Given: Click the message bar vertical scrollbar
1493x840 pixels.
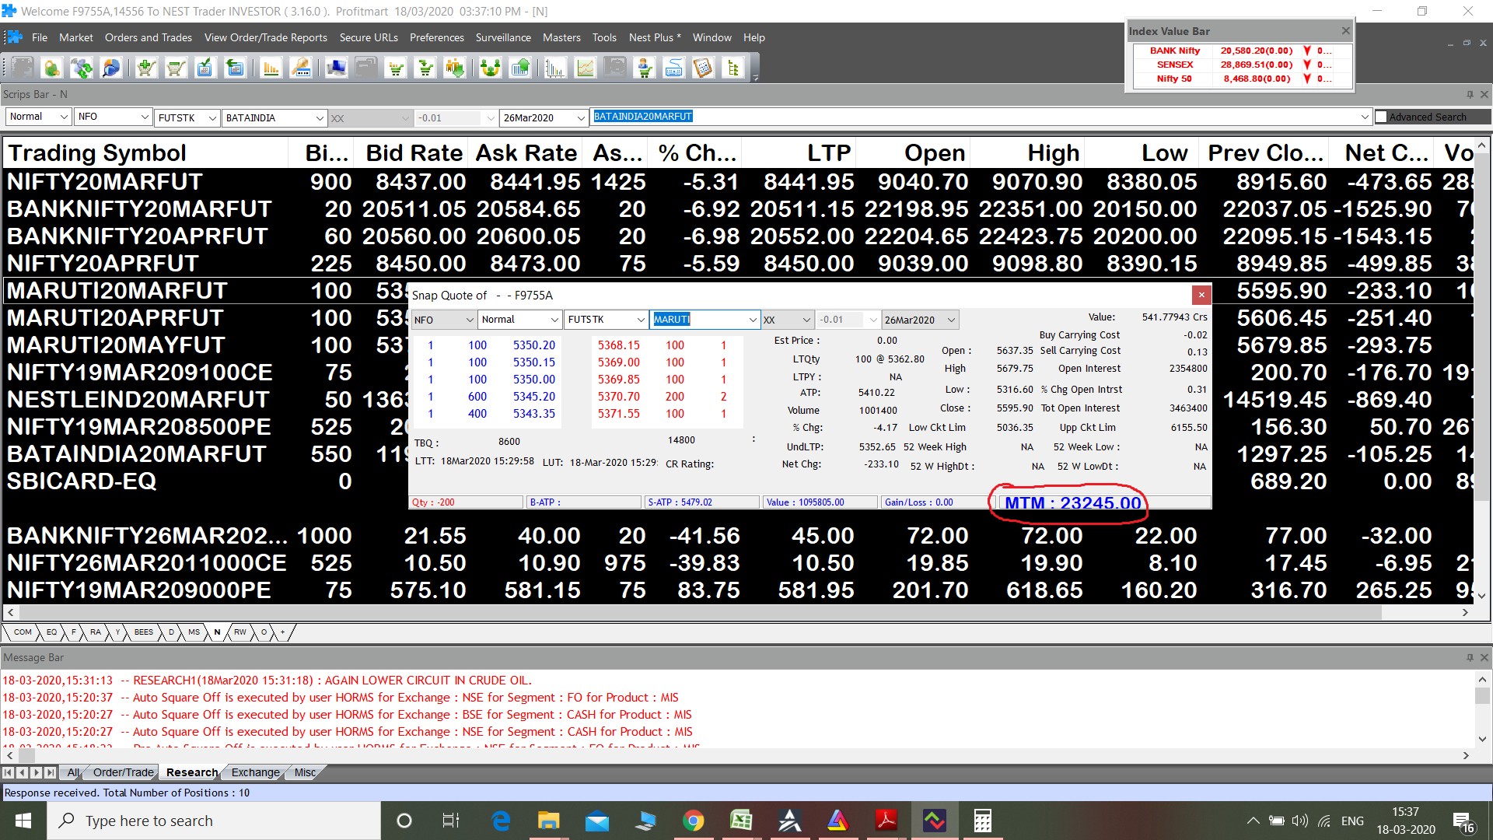Looking at the screenshot, I should click(x=1482, y=696).
